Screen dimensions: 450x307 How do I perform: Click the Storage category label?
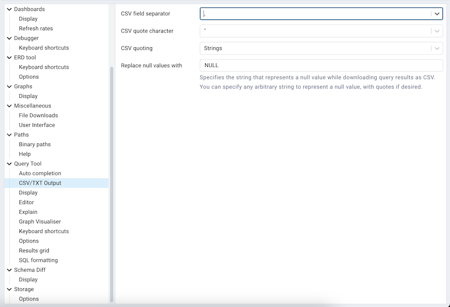click(24, 289)
